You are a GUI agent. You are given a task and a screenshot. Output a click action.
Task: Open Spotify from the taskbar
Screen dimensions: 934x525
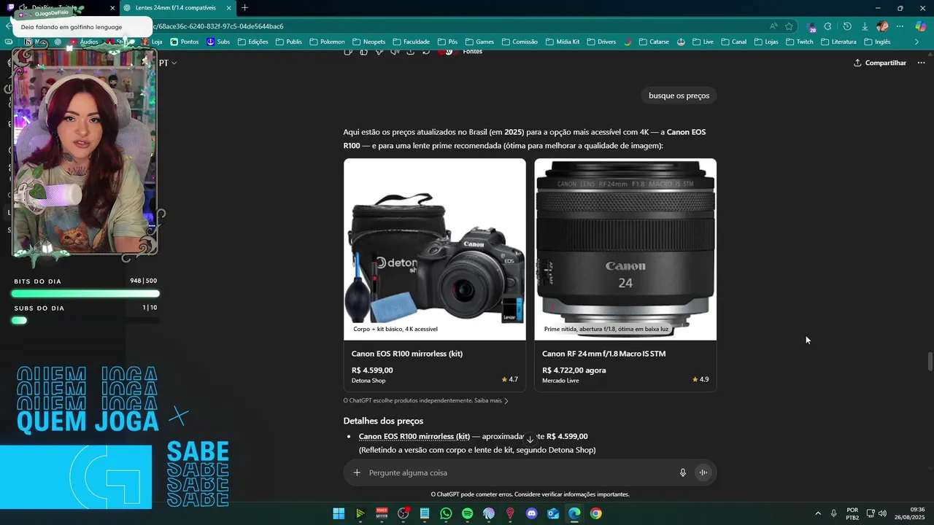click(x=468, y=513)
